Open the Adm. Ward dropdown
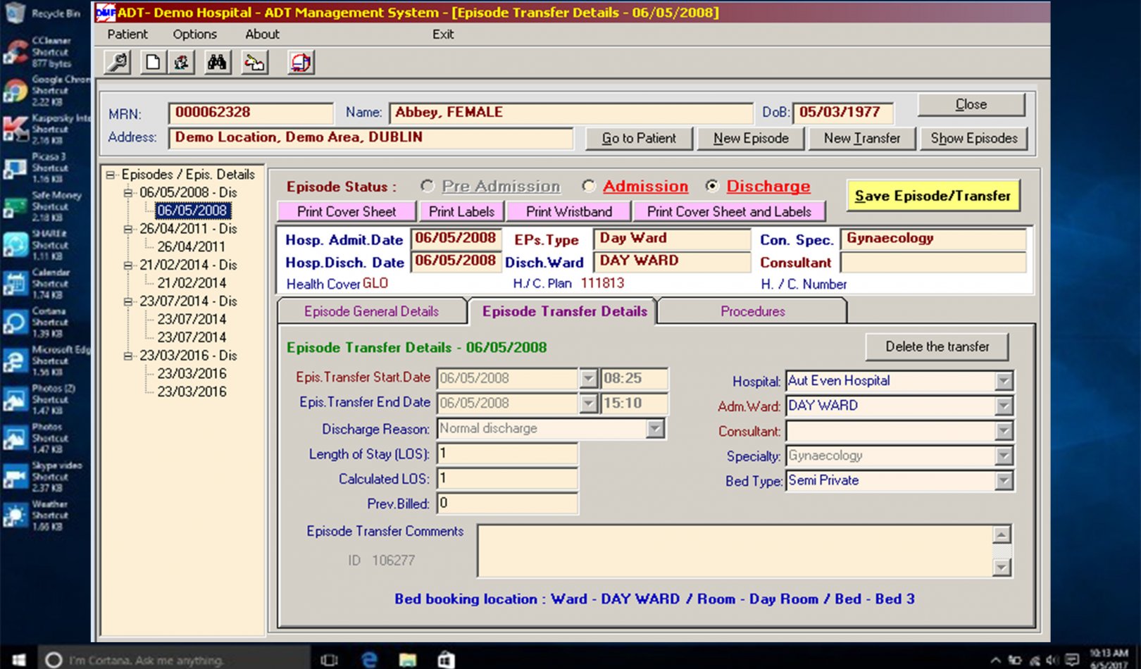Screen dimensions: 1141x669 point(1004,406)
